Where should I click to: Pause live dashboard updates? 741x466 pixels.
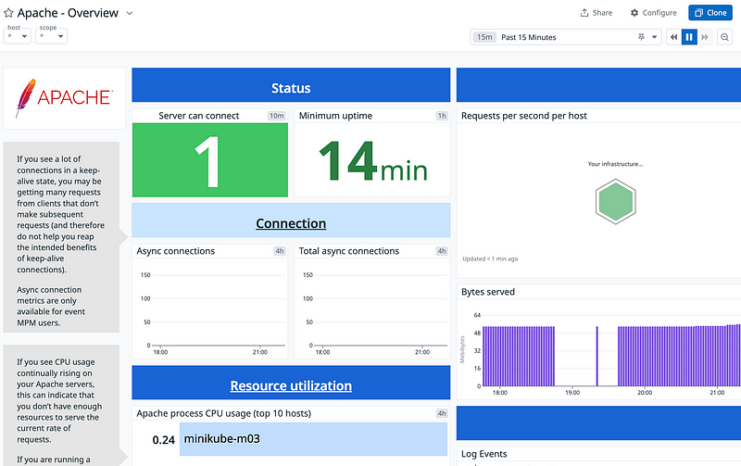(689, 37)
